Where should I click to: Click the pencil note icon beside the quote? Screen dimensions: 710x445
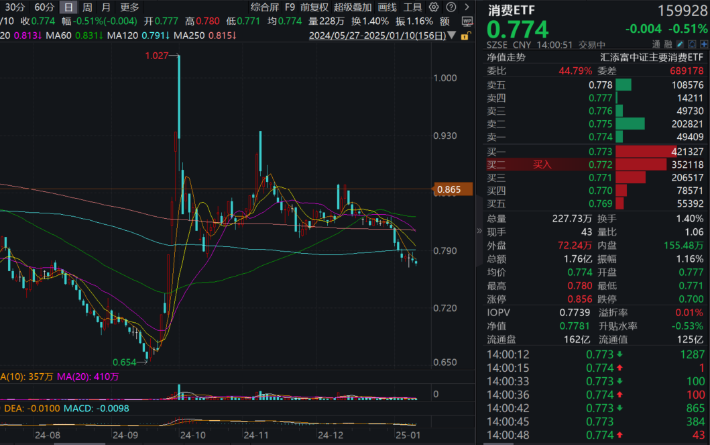pos(679,43)
